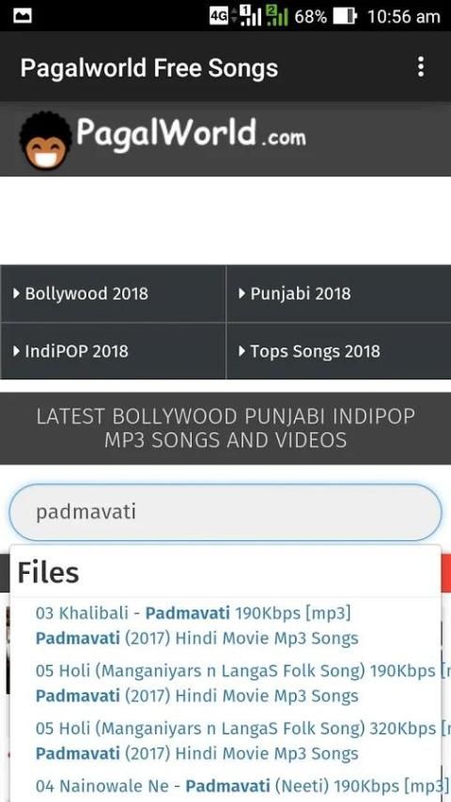Tap the battery icon in status bar

pyautogui.click(x=345, y=16)
